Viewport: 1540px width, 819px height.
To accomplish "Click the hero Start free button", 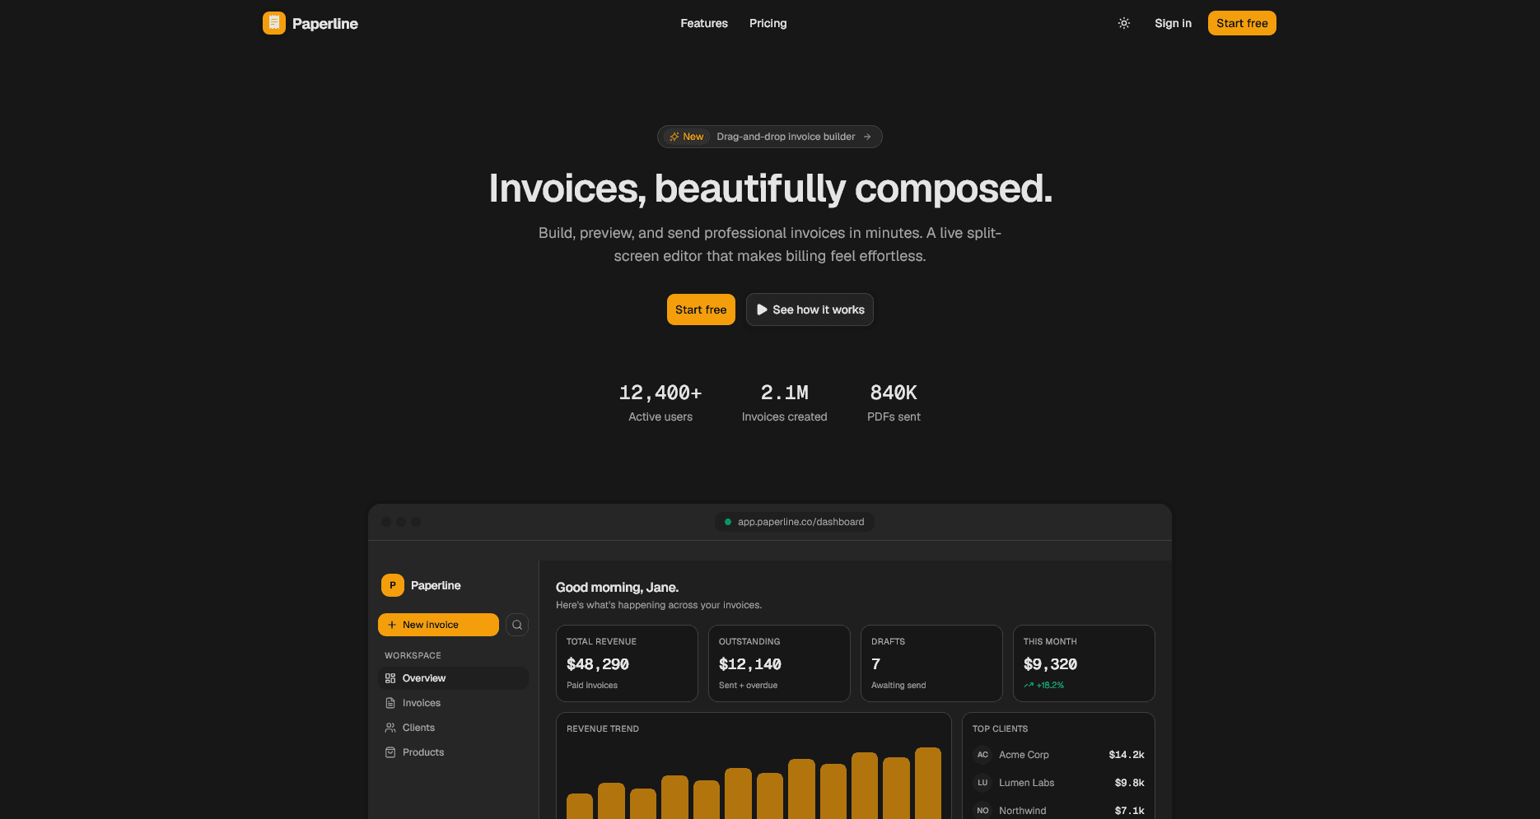I will [701, 309].
